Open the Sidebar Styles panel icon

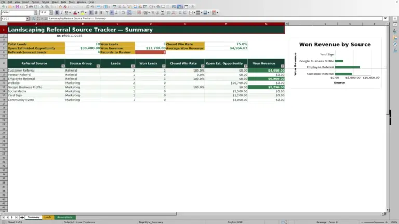[395, 31]
